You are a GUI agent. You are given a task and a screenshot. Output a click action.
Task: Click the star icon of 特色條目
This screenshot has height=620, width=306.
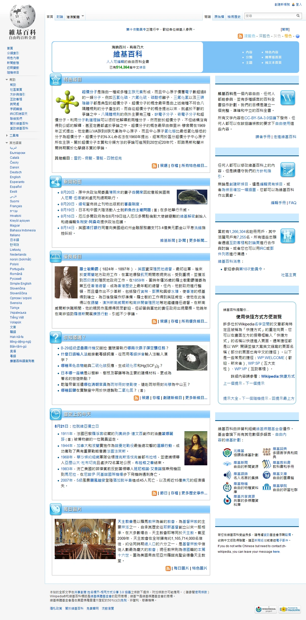55,80
